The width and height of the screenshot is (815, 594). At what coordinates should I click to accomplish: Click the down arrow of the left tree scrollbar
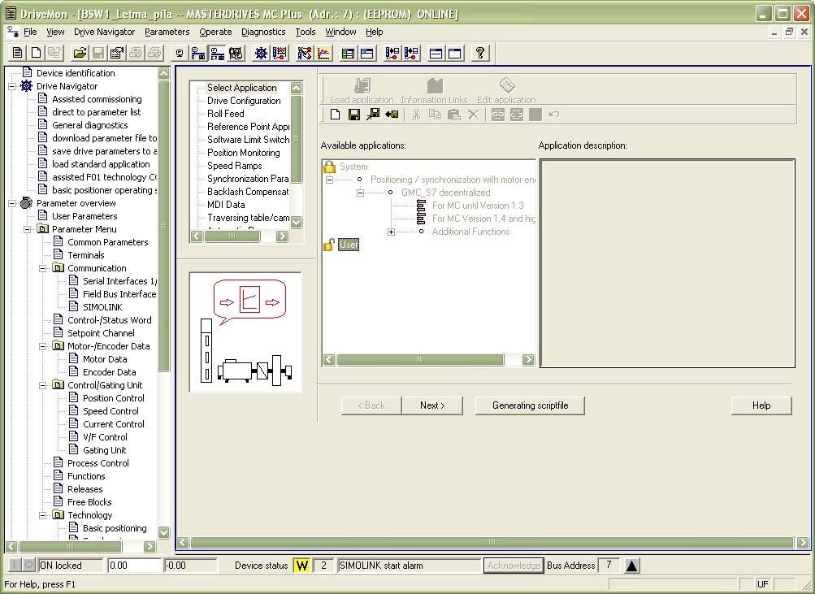[163, 532]
